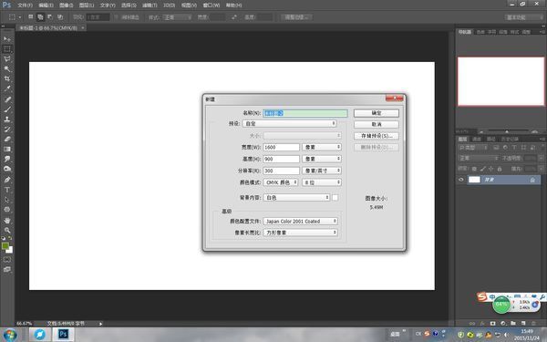
Task: Open the CMYK color mode dropdown
Action: click(x=281, y=182)
